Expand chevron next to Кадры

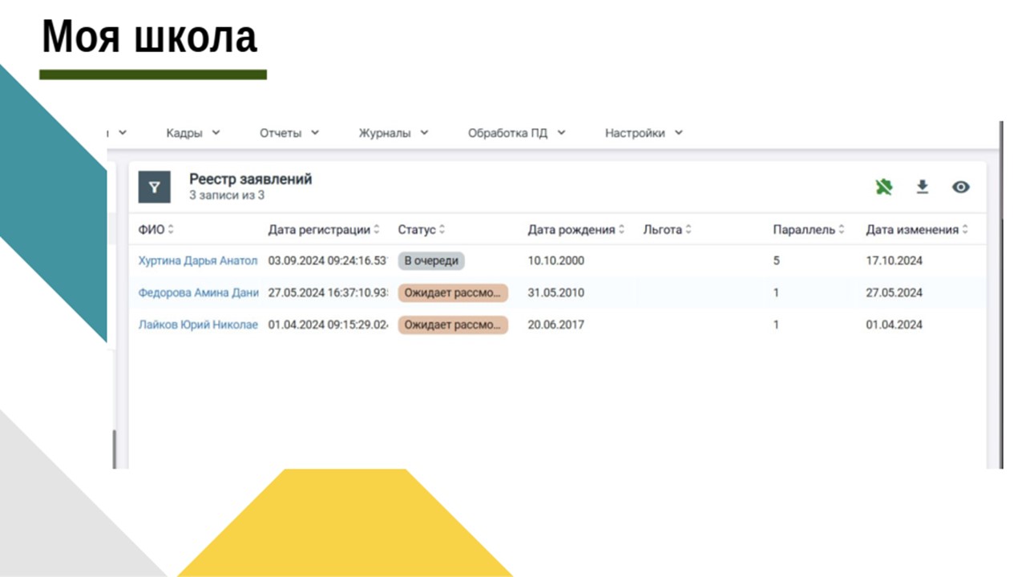pyautogui.click(x=216, y=133)
